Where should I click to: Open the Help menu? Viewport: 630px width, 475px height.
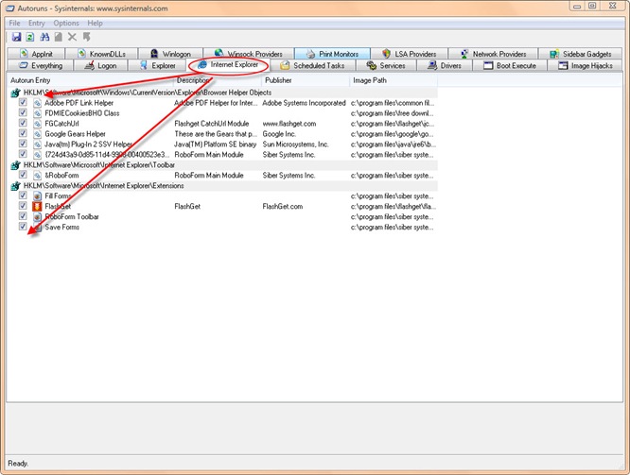96,24
